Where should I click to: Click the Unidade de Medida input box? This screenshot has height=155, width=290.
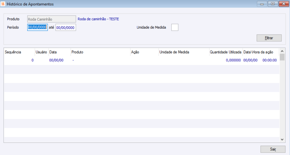[175, 28]
